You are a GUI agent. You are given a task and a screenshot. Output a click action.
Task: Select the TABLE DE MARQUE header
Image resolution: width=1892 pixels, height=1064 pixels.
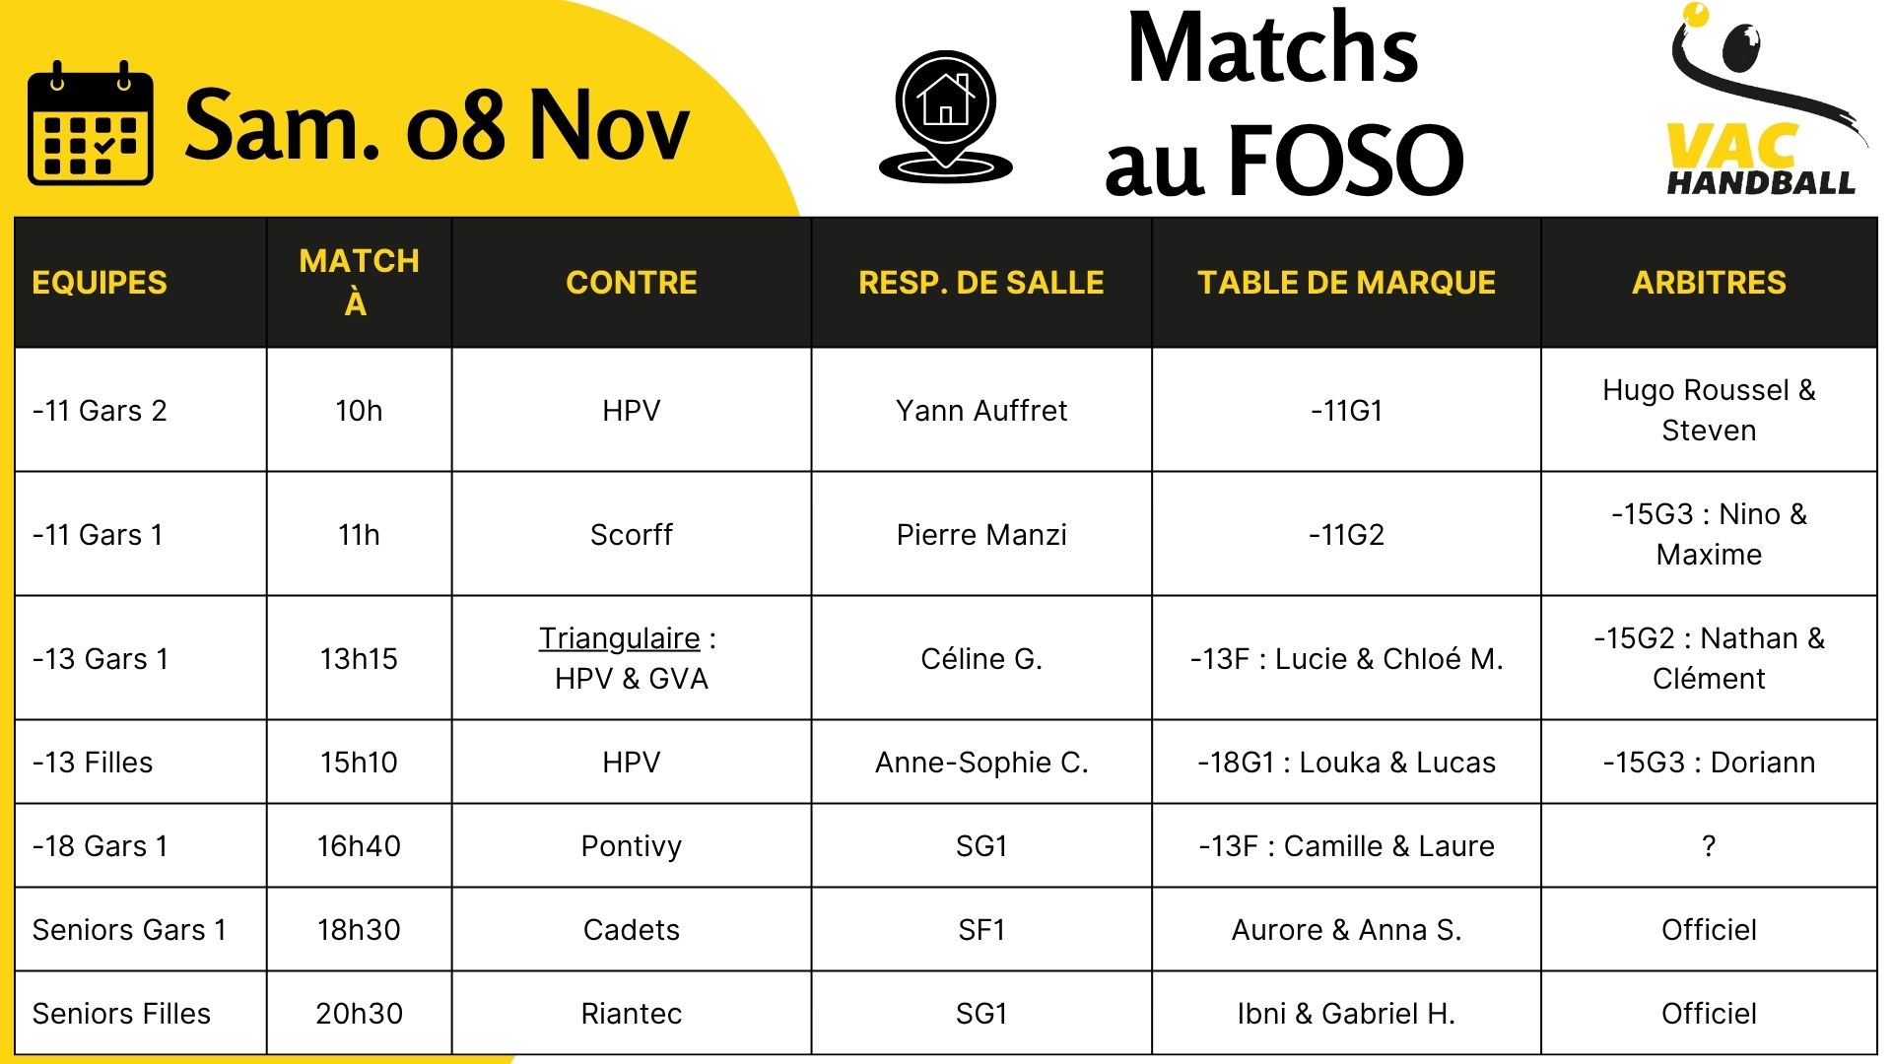coord(1346,283)
